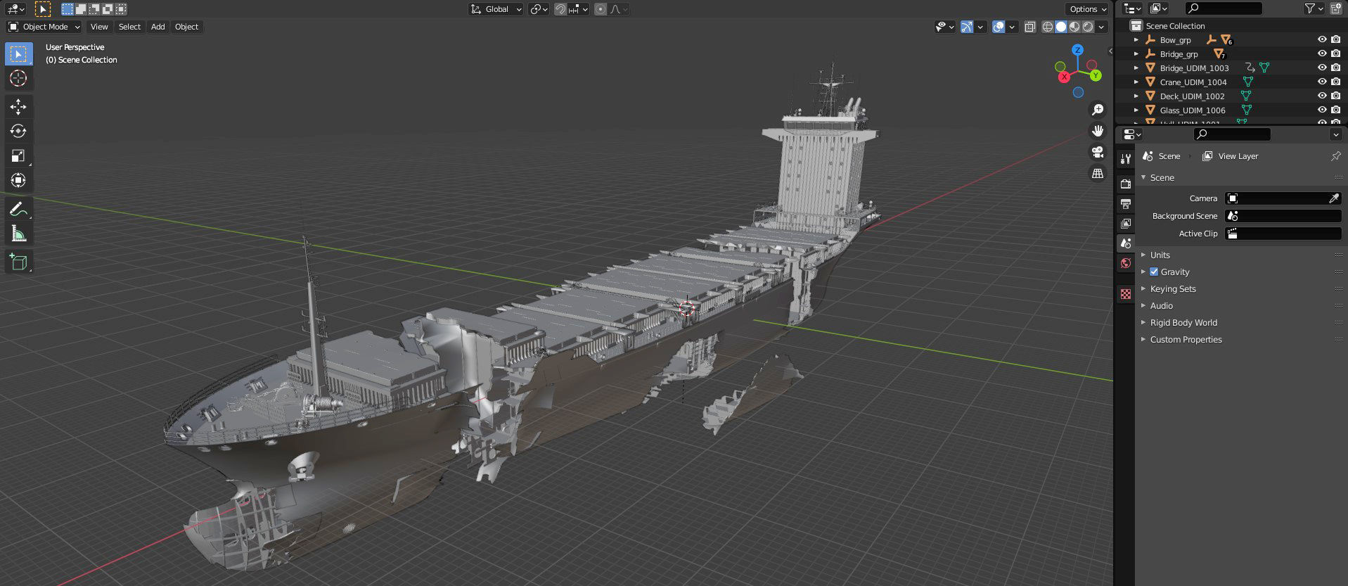Viewport: 1348px width, 586px height.
Task: Open the pivot point dropdown
Action: [539, 9]
